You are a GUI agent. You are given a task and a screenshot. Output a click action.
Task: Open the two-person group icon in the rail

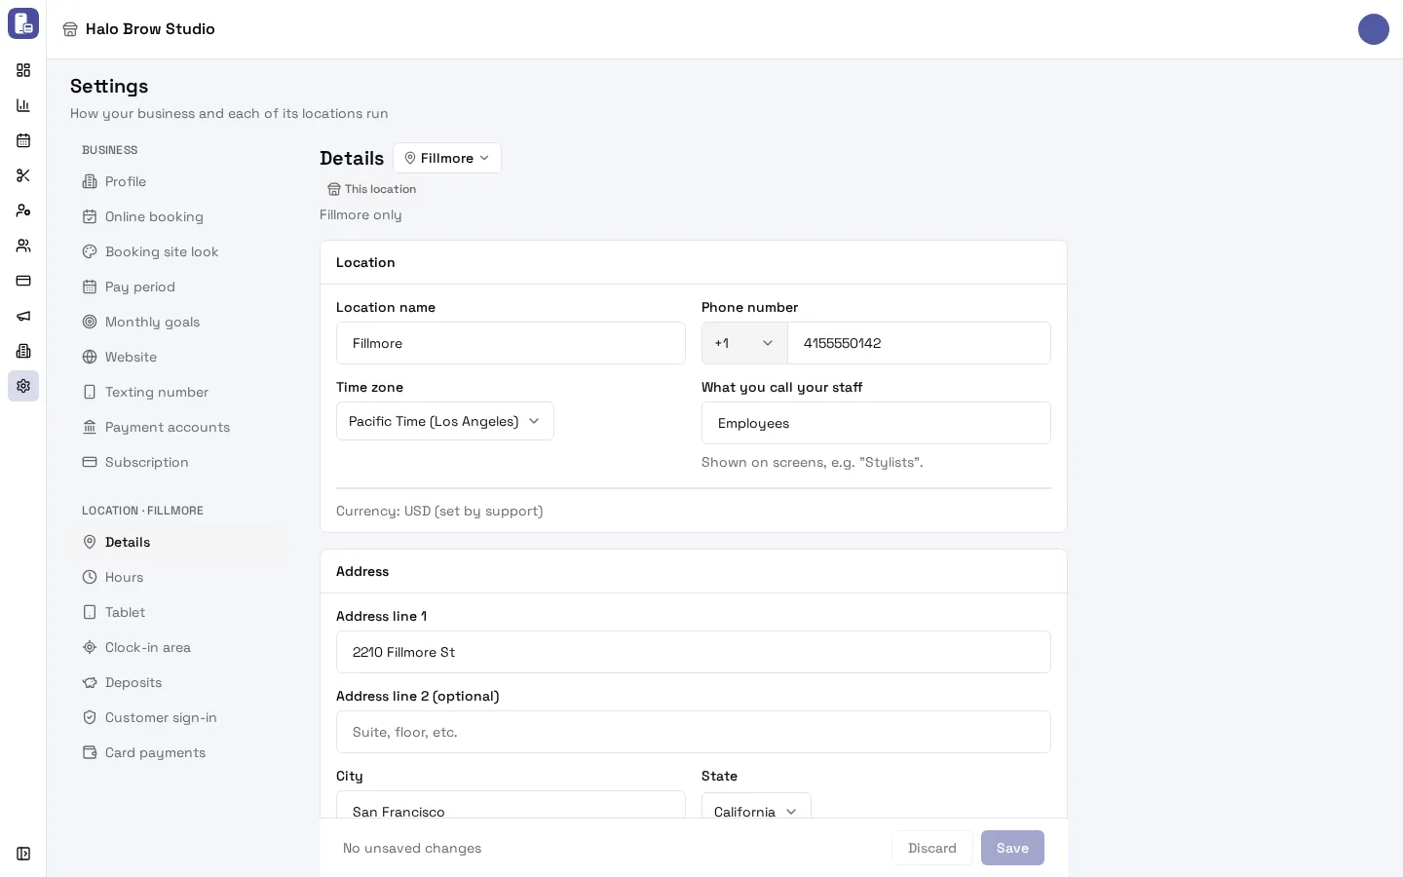point(23,246)
